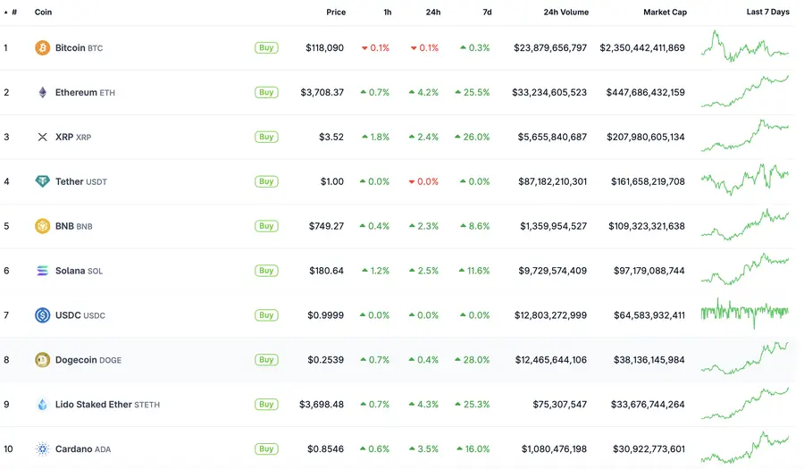Open the Bitcoin BTC coin page

(79, 47)
